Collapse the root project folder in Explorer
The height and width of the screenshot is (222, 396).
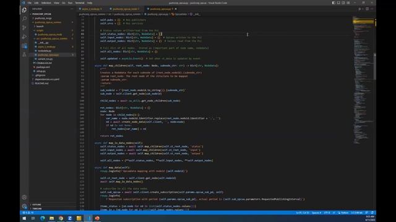tap(41, 14)
